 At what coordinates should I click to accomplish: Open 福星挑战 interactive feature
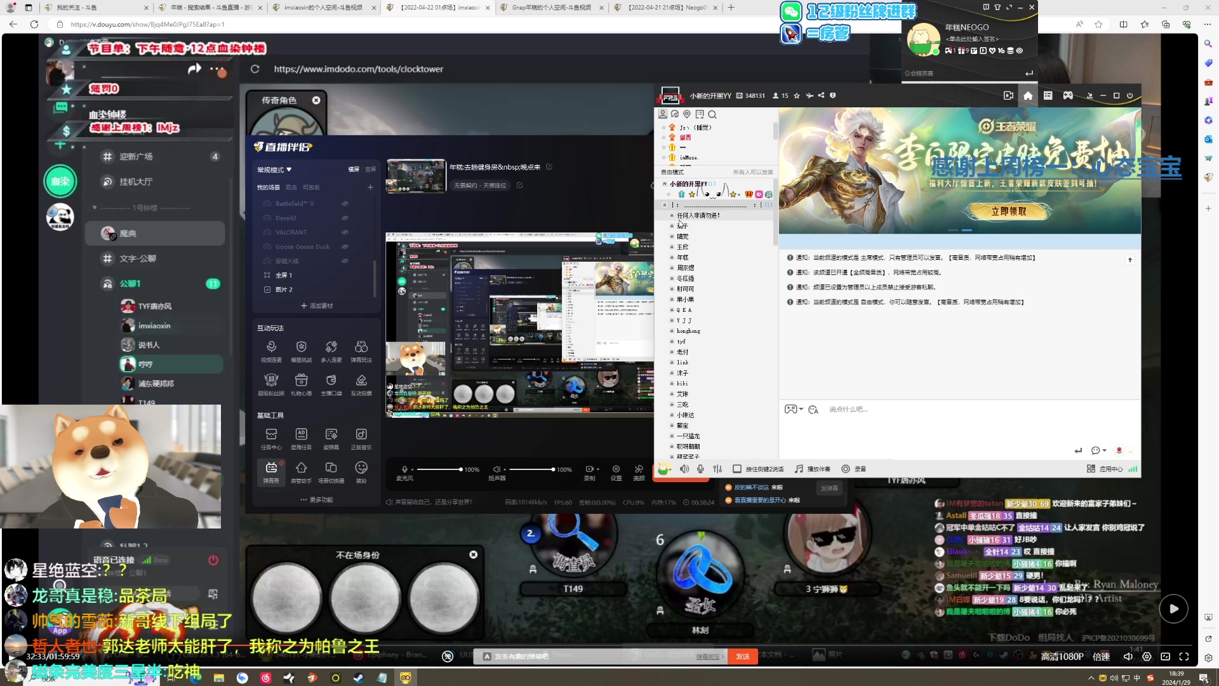[301, 351]
